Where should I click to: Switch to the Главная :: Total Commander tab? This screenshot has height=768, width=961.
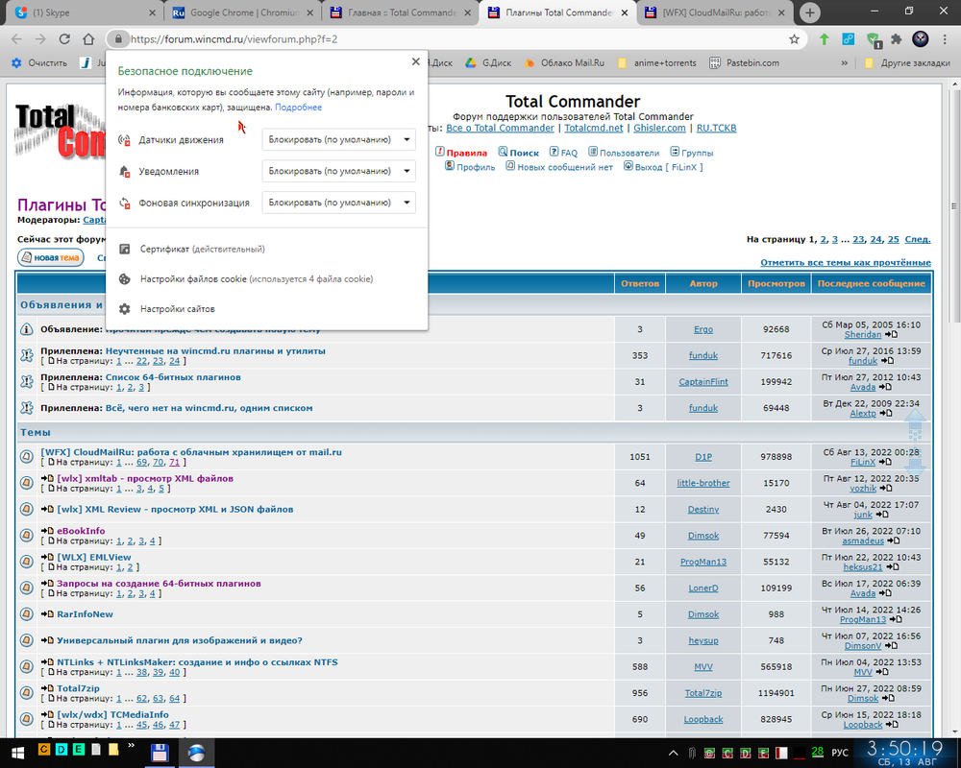(400, 12)
